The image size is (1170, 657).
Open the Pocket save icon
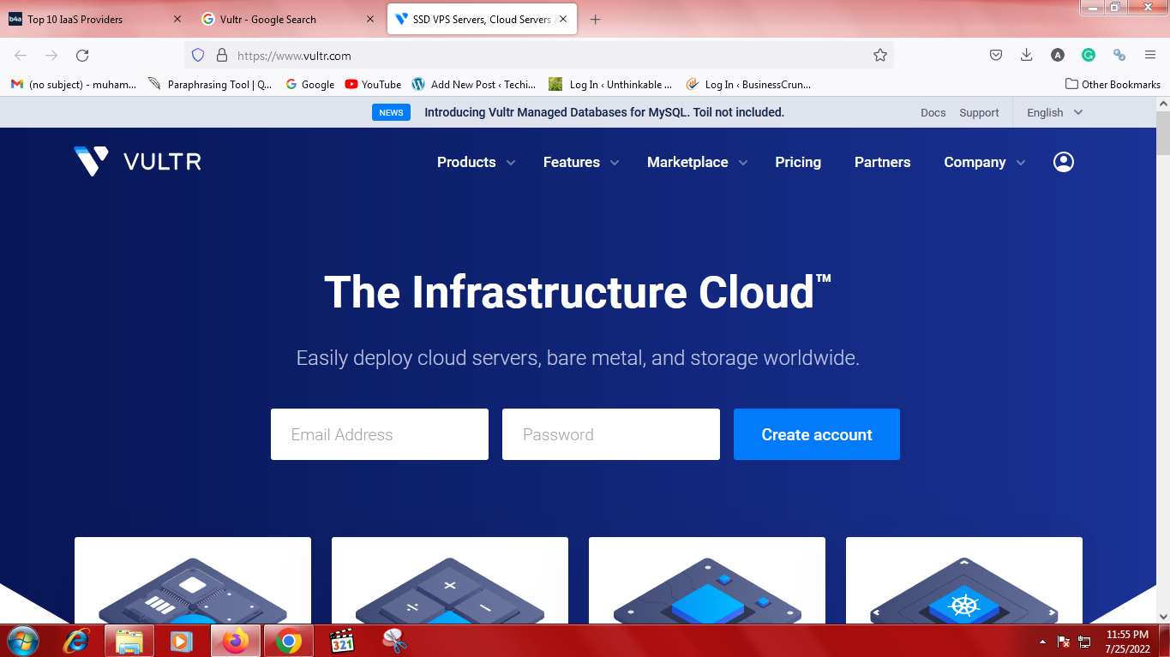[996, 56]
